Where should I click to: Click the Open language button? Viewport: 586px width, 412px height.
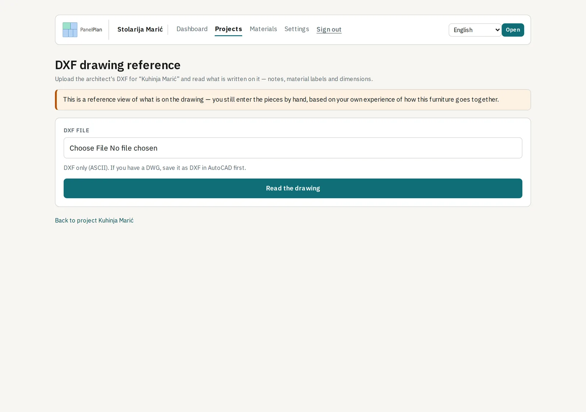coord(513,30)
